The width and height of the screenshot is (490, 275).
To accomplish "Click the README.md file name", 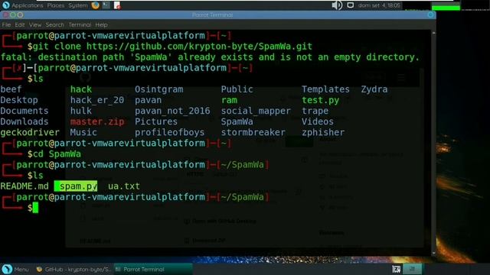I will 24,186.
